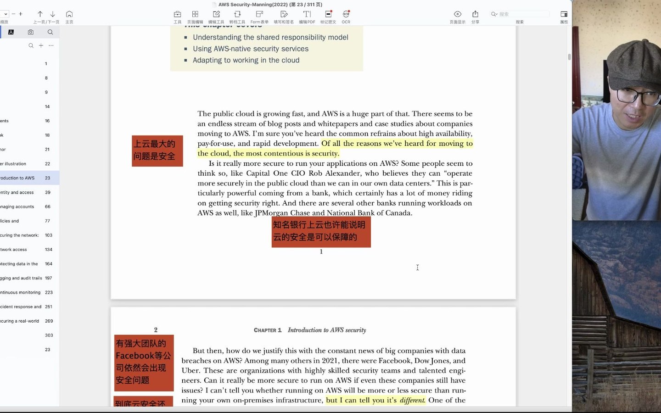Open the 转档工具 conversion tool
The width and height of the screenshot is (661, 413).
point(237,17)
